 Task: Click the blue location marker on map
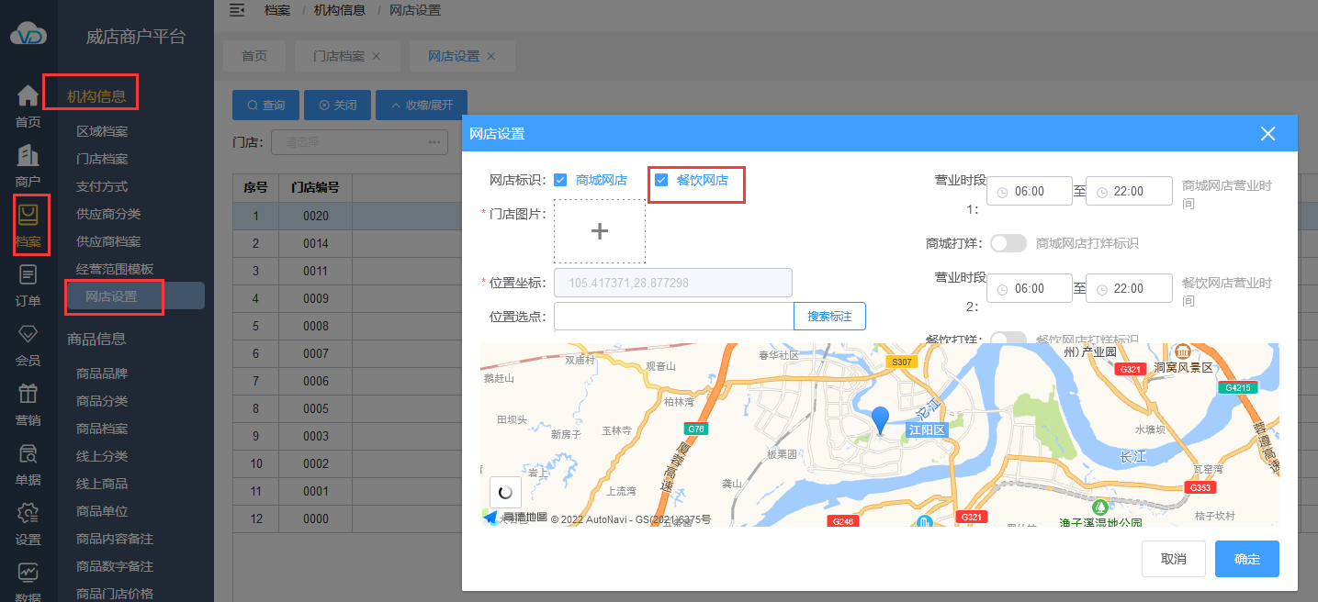click(x=880, y=419)
